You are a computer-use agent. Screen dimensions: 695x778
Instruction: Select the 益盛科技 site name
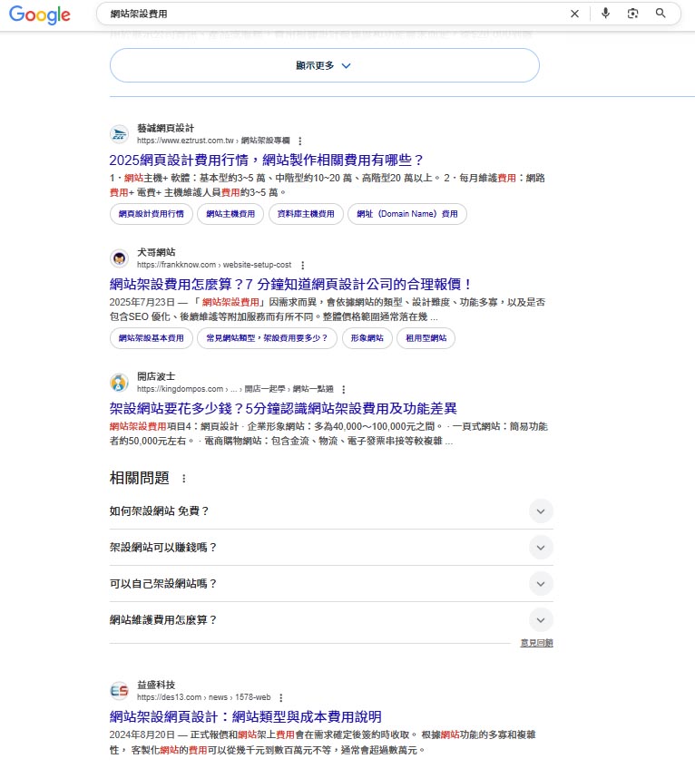(156, 685)
